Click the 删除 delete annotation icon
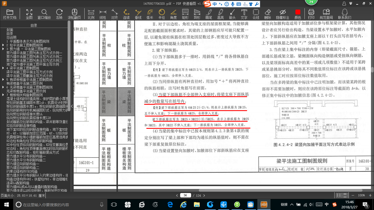The image size is (374, 210). [x=267, y=13]
